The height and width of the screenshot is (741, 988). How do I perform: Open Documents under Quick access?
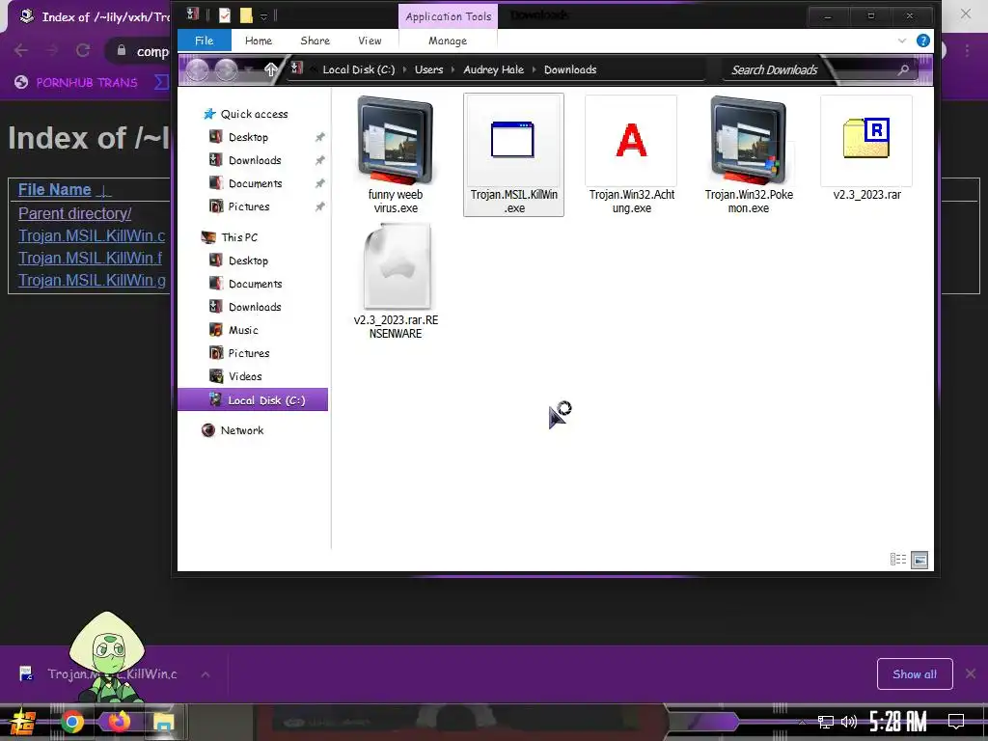(255, 183)
